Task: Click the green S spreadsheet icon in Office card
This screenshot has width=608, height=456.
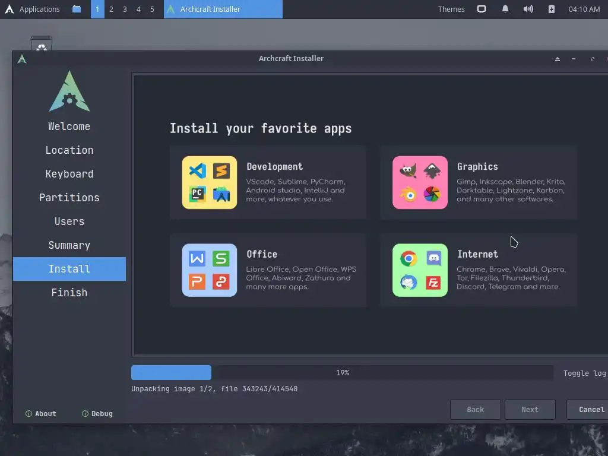Action: pyautogui.click(x=221, y=259)
